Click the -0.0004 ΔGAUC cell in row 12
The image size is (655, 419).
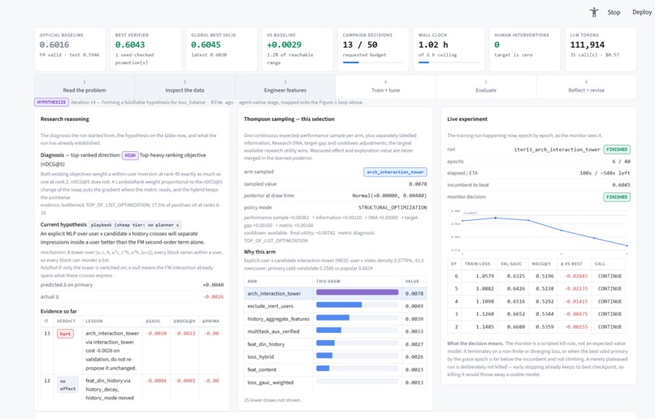156,381
